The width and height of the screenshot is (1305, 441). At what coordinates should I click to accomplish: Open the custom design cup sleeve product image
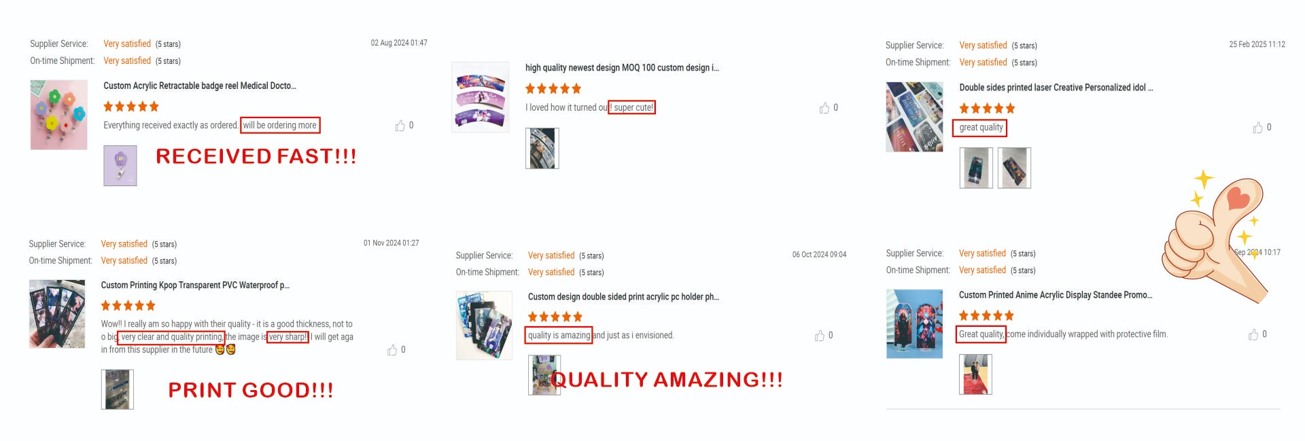pos(481,97)
